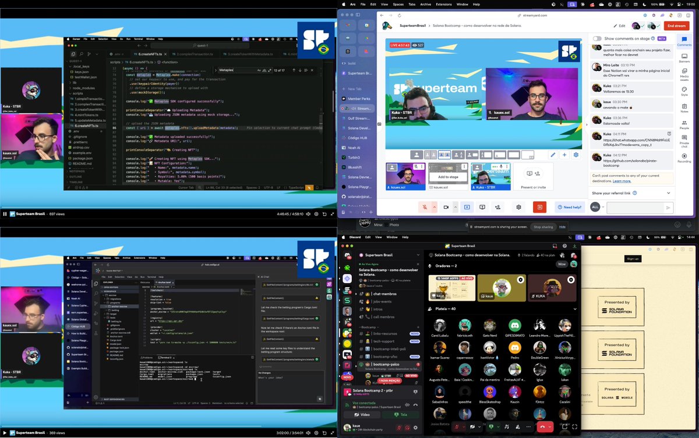This screenshot has width=699, height=438.
Task: Expand camera options arrow in StreamYard
Action: click(x=454, y=206)
